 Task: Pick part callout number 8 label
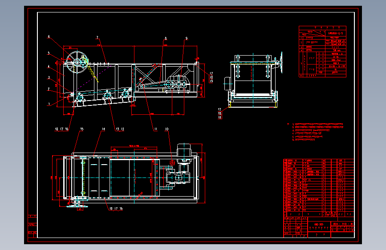coord(166,38)
